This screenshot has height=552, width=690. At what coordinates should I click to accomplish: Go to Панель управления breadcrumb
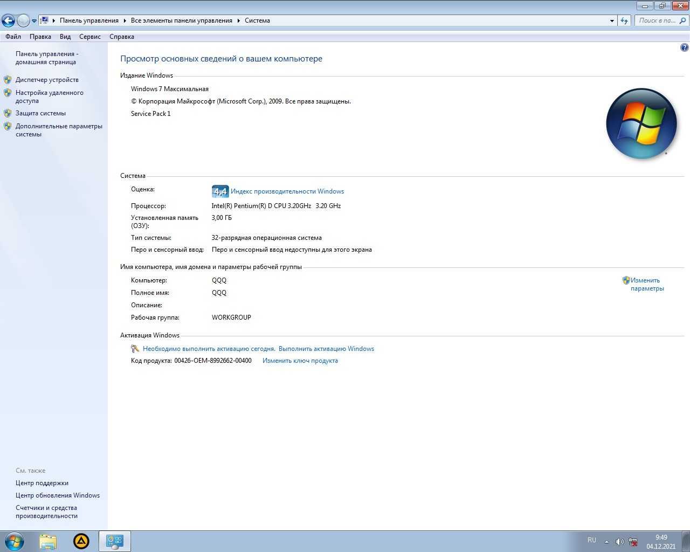point(89,20)
